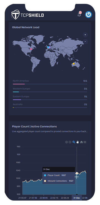Open the chart hamburger menu
This screenshot has width=100, height=205.
tap(85, 142)
